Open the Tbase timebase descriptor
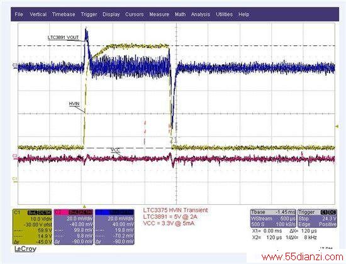This screenshot has width=346, height=264. pyautogui.click(x=273, y=218)
